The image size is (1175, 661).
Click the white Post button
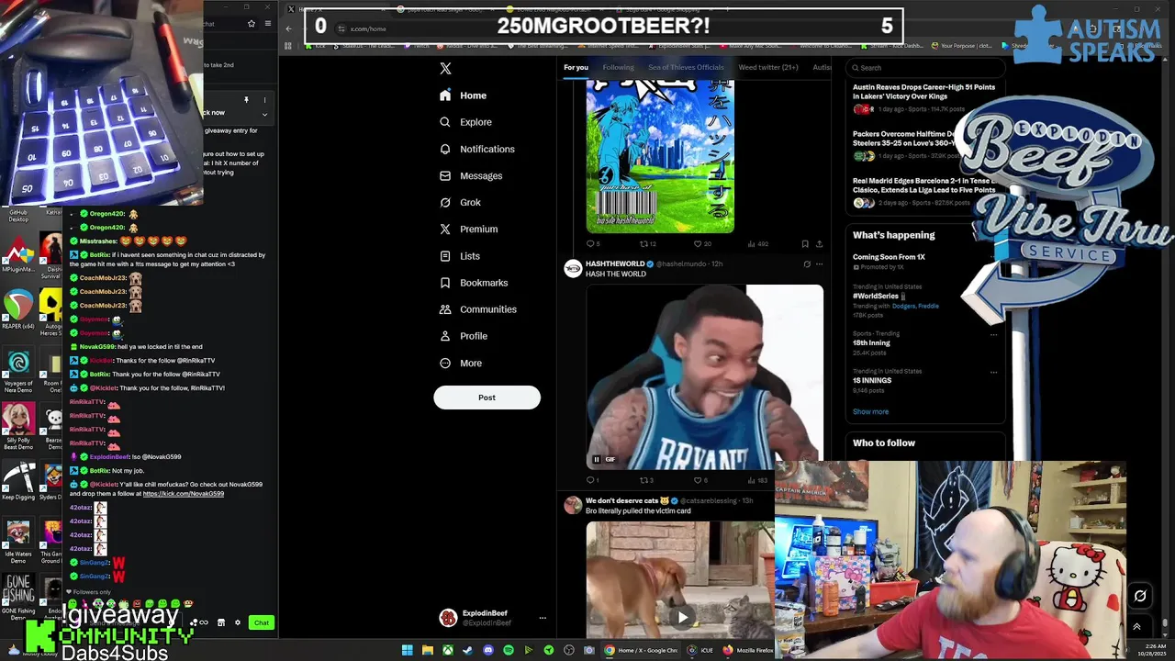[487, 398]
